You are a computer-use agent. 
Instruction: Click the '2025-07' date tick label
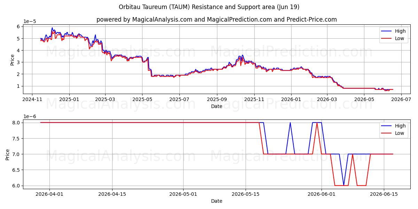pos(179,100)
